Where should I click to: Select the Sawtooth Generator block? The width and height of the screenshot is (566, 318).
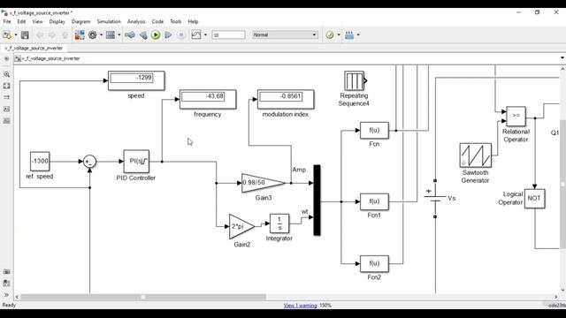pyautogui.click(x=476, y=155)
